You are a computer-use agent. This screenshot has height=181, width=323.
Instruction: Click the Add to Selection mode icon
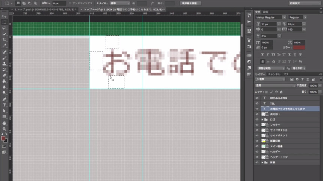click(x=24, y=3)
